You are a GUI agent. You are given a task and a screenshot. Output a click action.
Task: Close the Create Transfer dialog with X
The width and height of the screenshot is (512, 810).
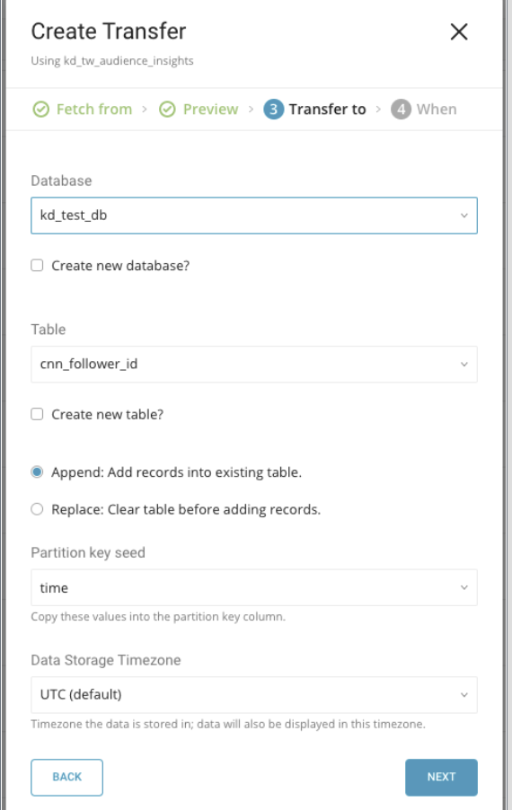tap(459, 31)
